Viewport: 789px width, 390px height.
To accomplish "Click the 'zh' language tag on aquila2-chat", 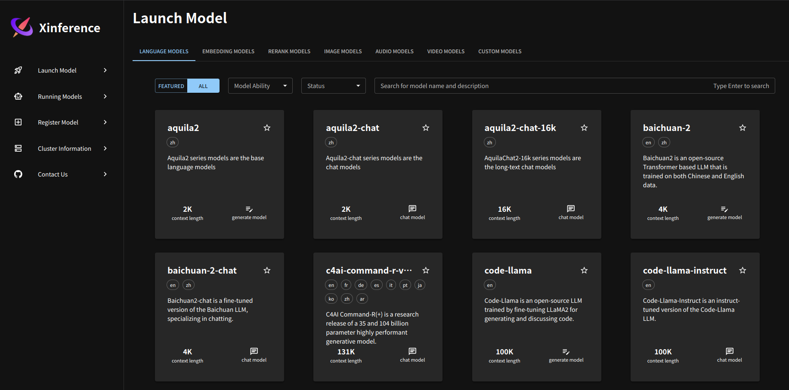I will tap(331, 143).
